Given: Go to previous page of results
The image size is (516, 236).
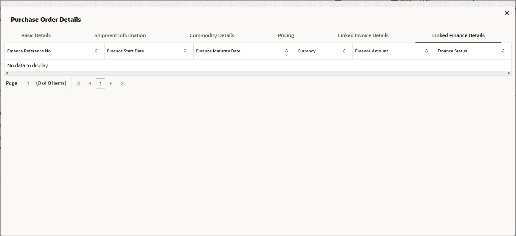Looking at the screenshot, I should pyautogui.click(x=90, y=84).
